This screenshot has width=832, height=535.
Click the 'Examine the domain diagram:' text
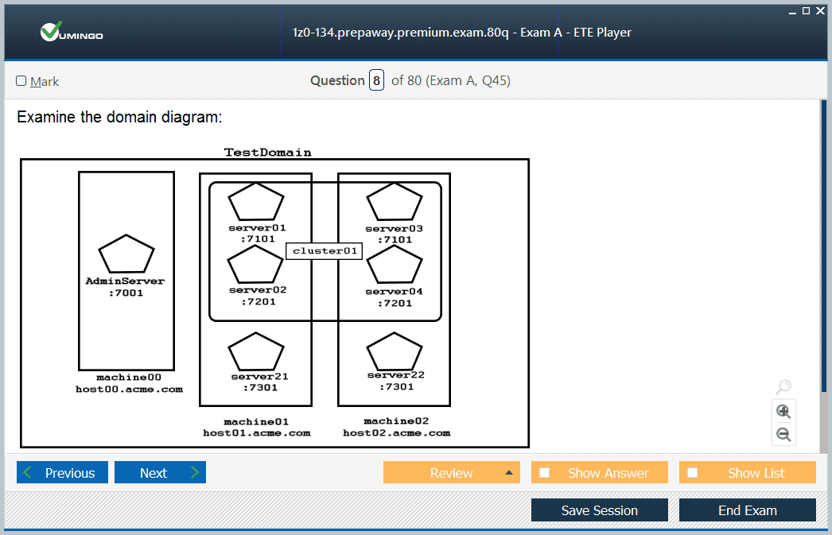coord(119,117)
